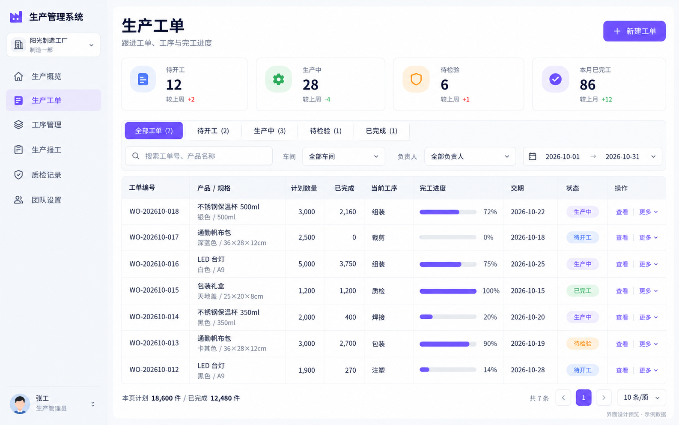Click the 75% progress bar of WO-202610-016

click(x=448, y=264)
